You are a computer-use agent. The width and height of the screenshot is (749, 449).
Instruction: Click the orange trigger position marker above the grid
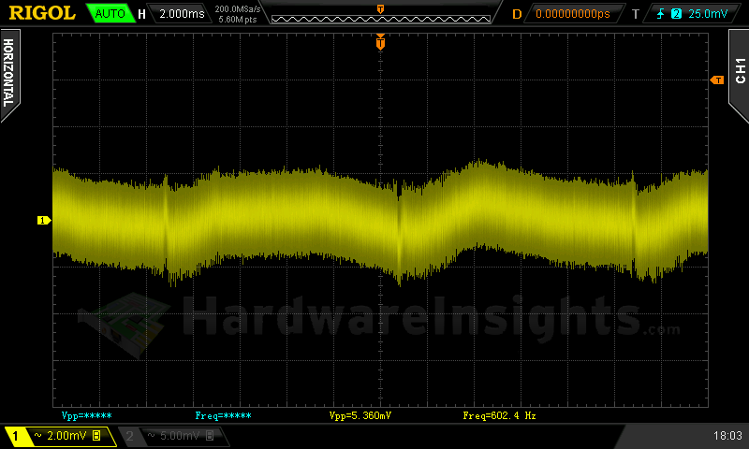point(380,42)
